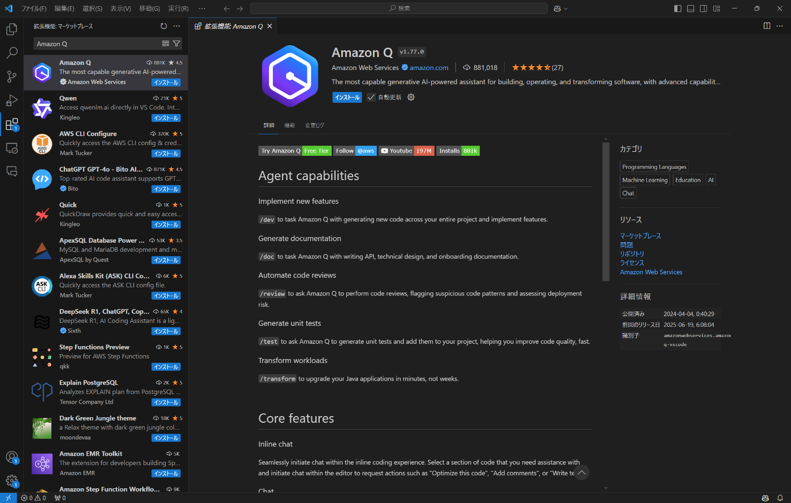Toggle the auto-update checkbox

pyautogui.click(x=371, y=97)
